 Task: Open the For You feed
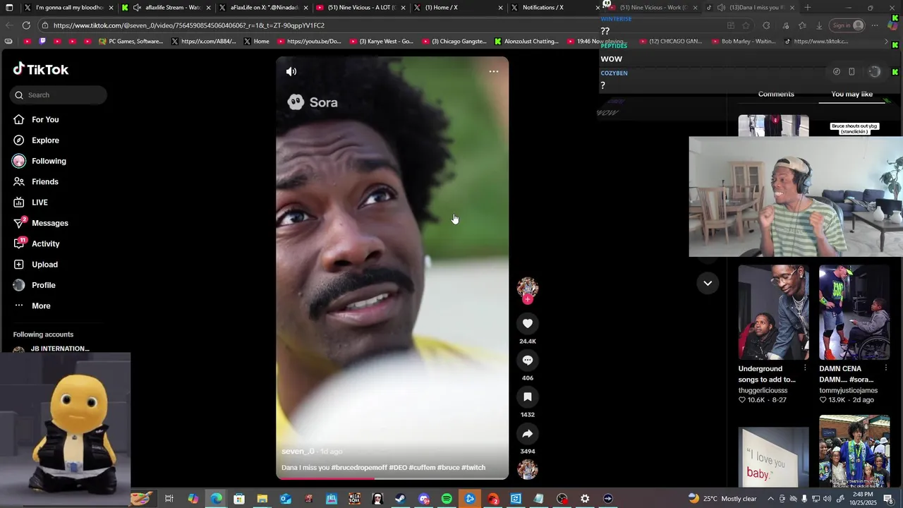tap(45, 120)
